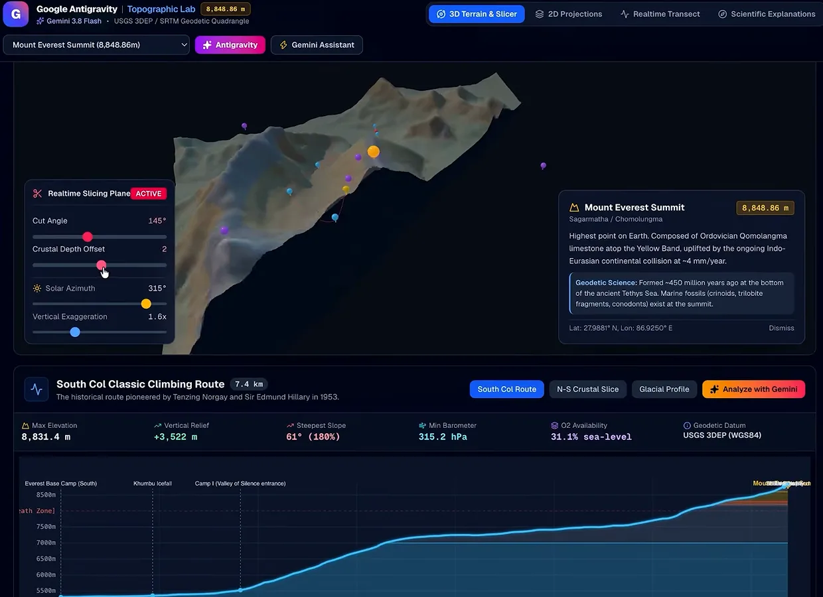Open the Gemini Assistant

pyautogui.click(x=317, y=45)
